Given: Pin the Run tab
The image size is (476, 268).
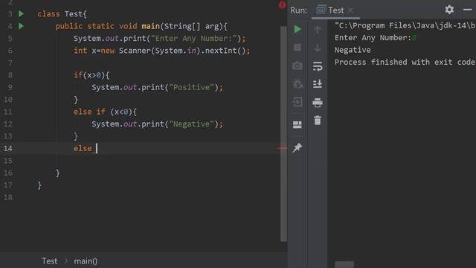Looking at the screenshot, I should (x=297, y=147).
